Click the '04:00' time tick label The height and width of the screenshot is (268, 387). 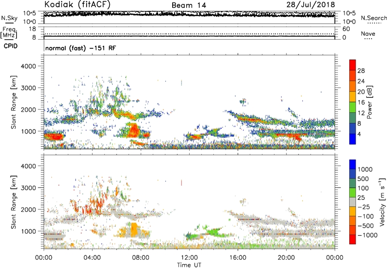pyautogui.click(x=92, y=258)
